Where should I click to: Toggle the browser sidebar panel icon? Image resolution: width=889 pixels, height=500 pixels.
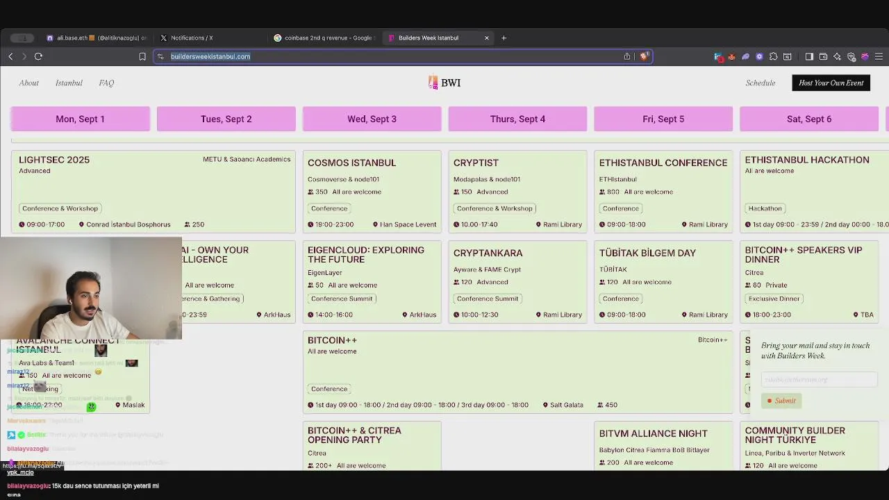(809, 56)
